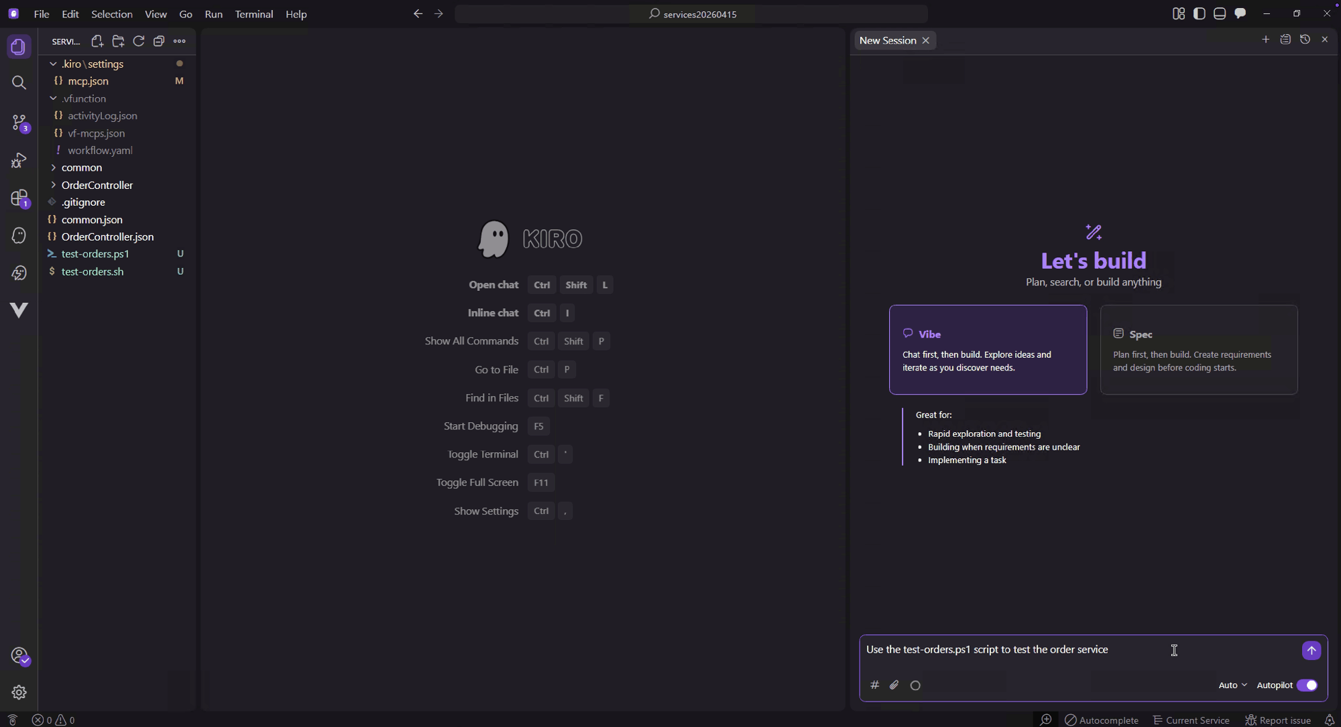Image resolution: width=1341 pixels, height=727 pixels.
Task: Toggle the Autopilot switch off
Action: click(x=1307, y=685)
